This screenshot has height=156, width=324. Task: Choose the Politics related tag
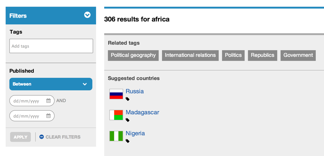[x=233, y=55]
